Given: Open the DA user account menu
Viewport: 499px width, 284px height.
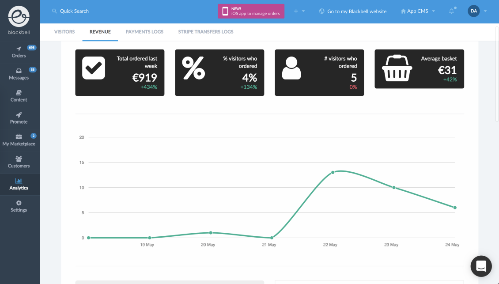Looking at the screenshot, I should [477, 11].
